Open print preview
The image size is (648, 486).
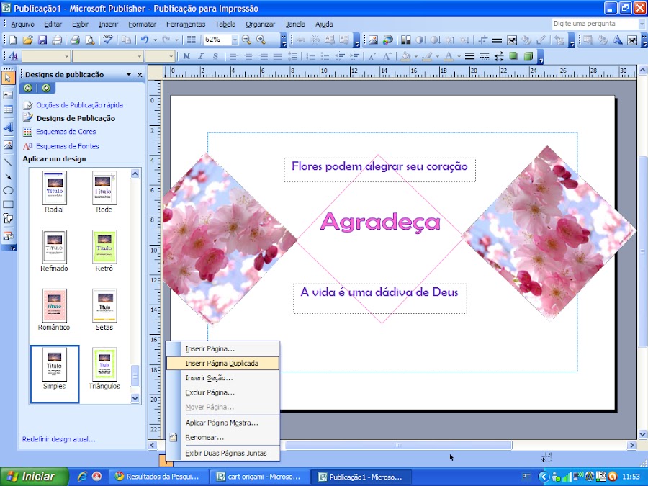tap(90, 40)
